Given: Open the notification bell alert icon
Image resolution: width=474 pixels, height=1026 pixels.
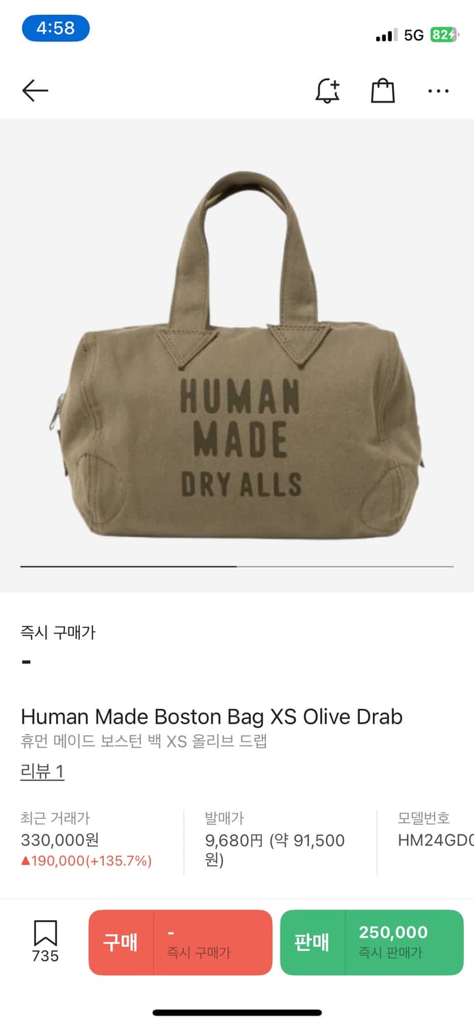Looking at the screenshot, I should tap(328, 90).
